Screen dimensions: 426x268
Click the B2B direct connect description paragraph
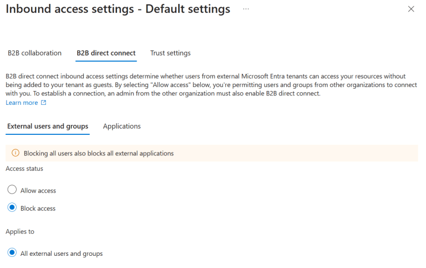pyautogui.click(x=211, y=84)
